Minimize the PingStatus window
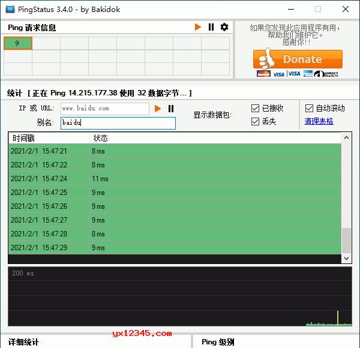Screen dimensions: 360x348 291,10
